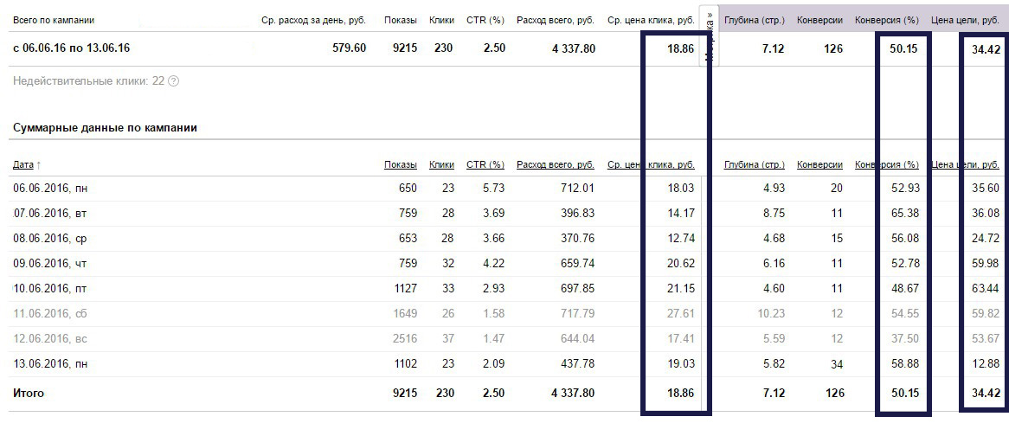Sort daily table by Цена цели, руб.
The image size is (1009, 423).
tap(966, 165)
